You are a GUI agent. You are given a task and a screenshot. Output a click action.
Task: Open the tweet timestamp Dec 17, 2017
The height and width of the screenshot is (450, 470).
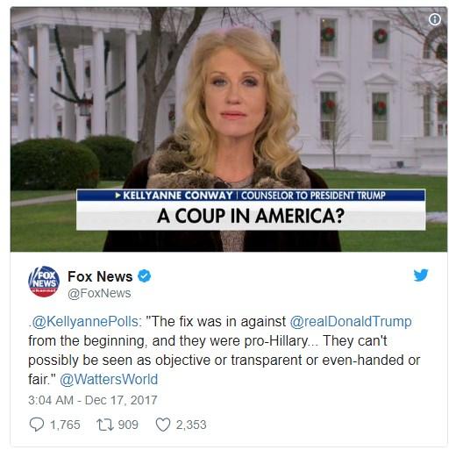pos(93,400)
